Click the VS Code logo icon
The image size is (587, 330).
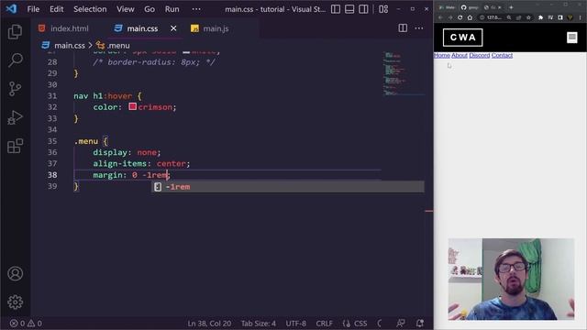coord(11,8)
